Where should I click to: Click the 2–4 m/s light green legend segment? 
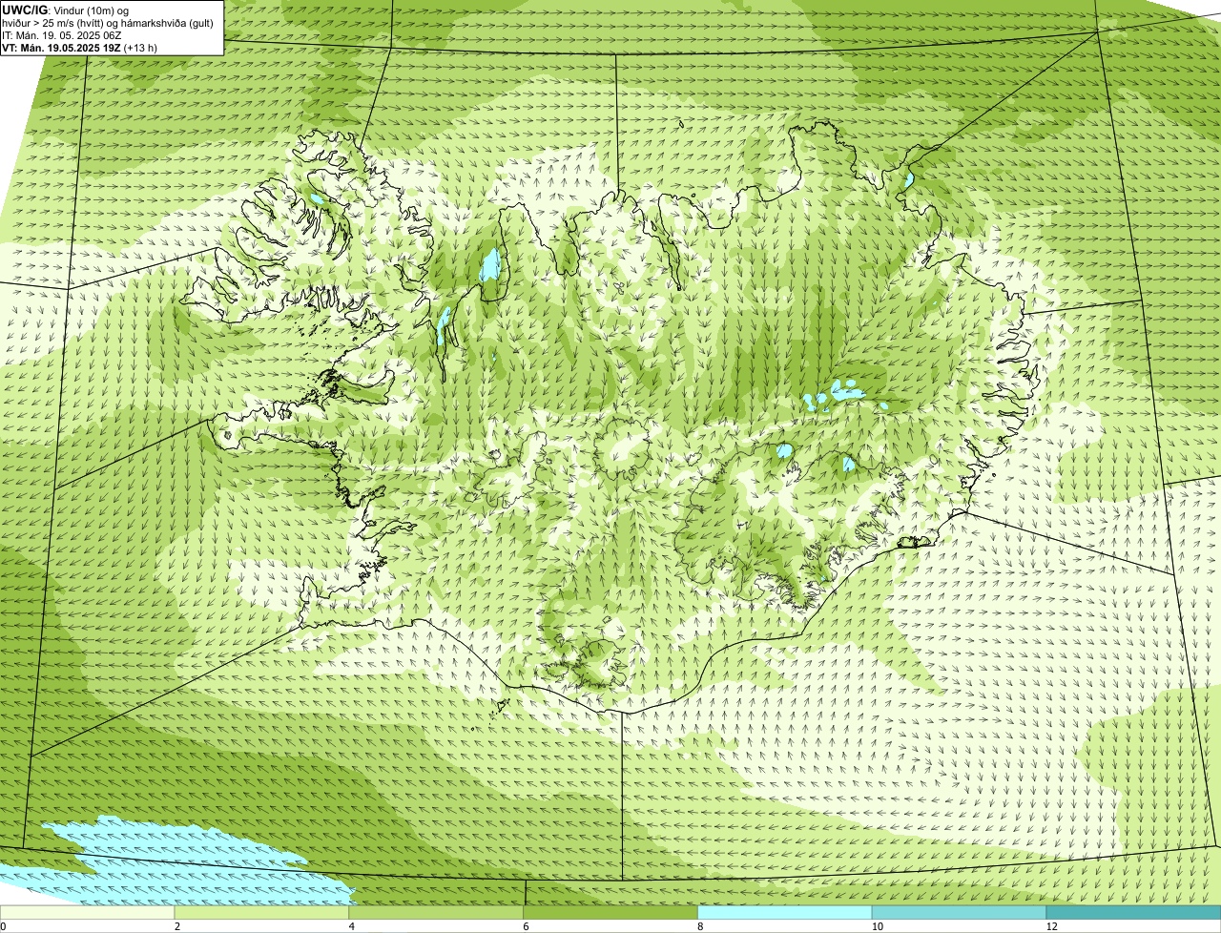263,912
